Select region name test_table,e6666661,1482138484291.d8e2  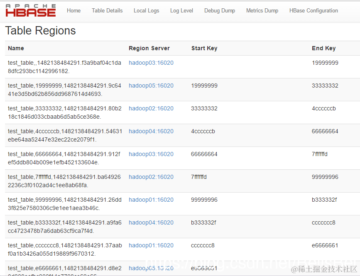pos(65,271)
